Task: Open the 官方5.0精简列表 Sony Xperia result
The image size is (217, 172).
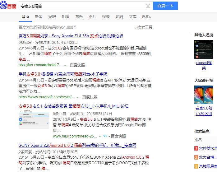Action: click(71, 36)
